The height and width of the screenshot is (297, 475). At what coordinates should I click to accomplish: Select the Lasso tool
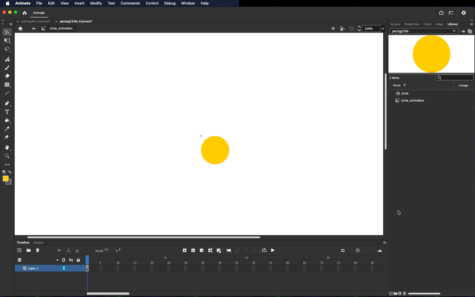click(7, 49)
